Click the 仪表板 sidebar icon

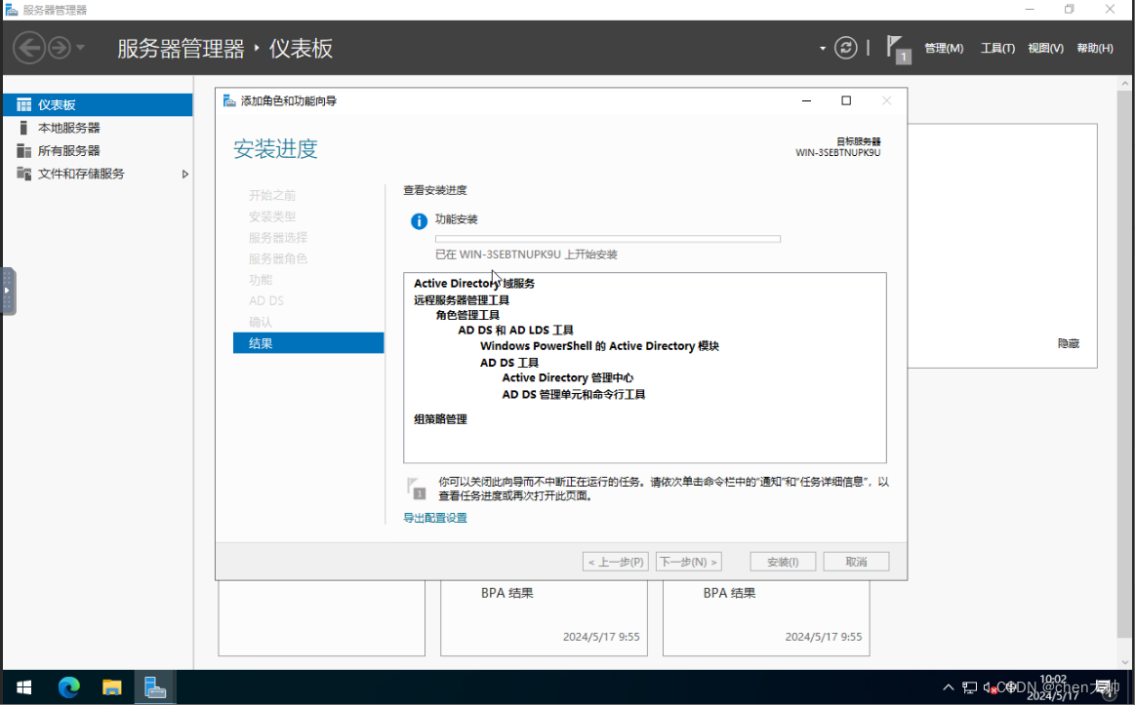point(23,105)
